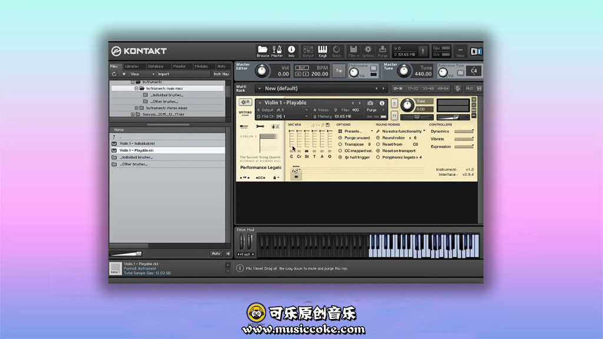Click the multi rack KSP script icon
603x339 pixels.
[458, 88]
